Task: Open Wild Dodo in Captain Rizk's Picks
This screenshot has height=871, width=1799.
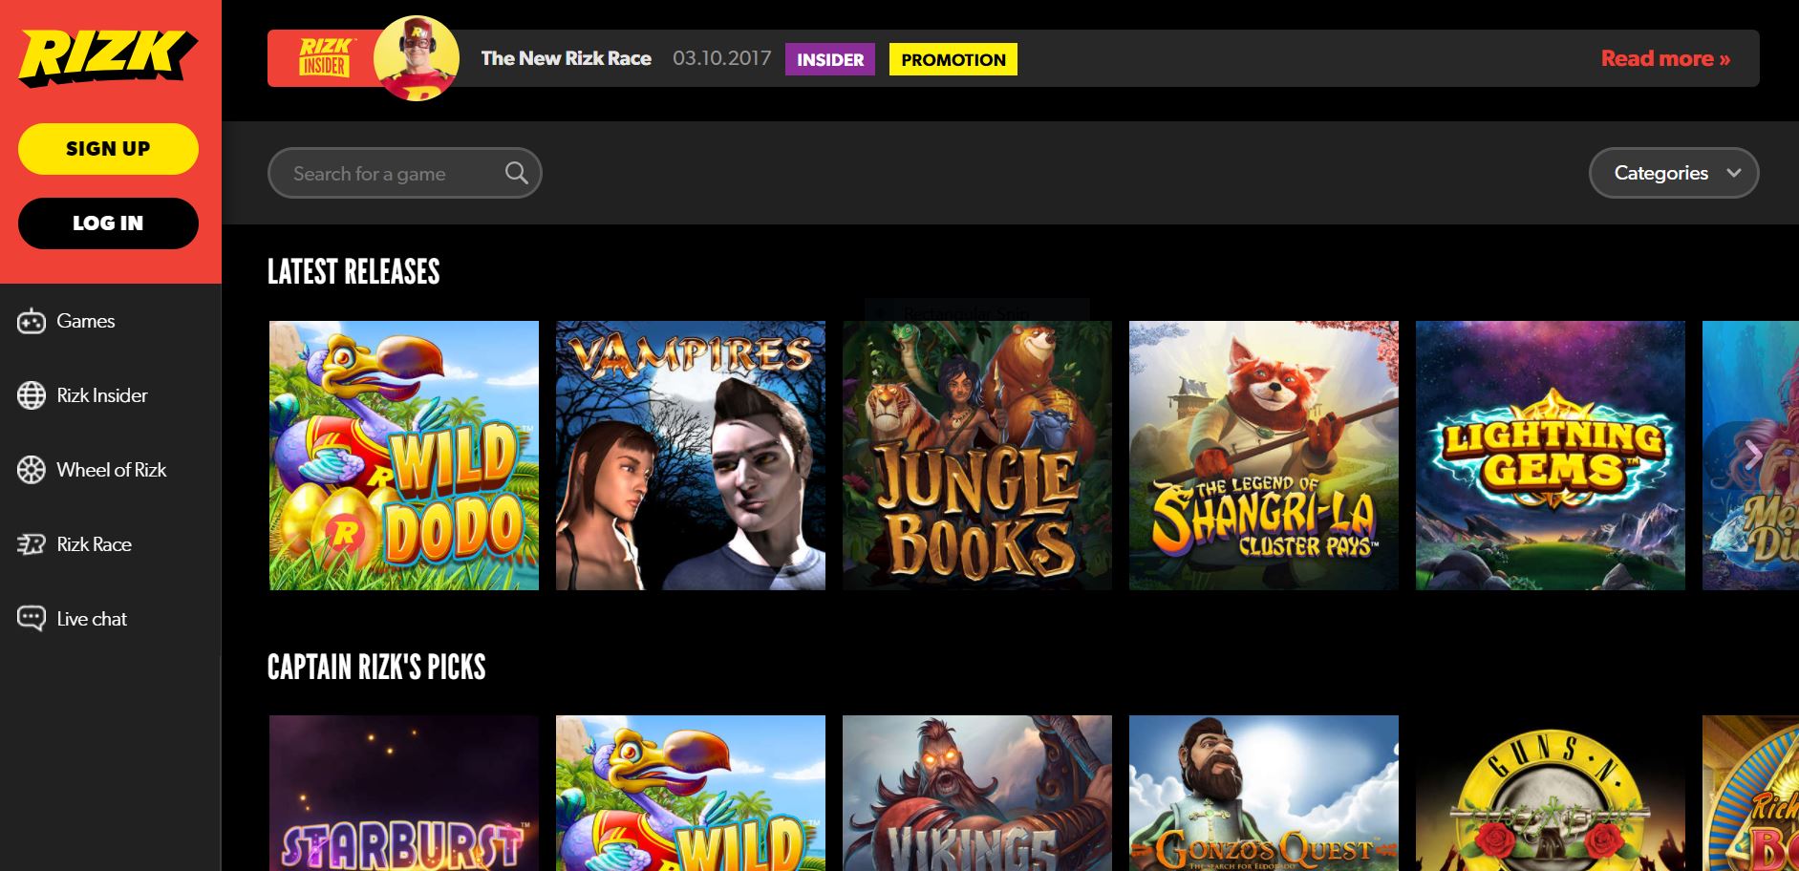Action: coord(691,793)
